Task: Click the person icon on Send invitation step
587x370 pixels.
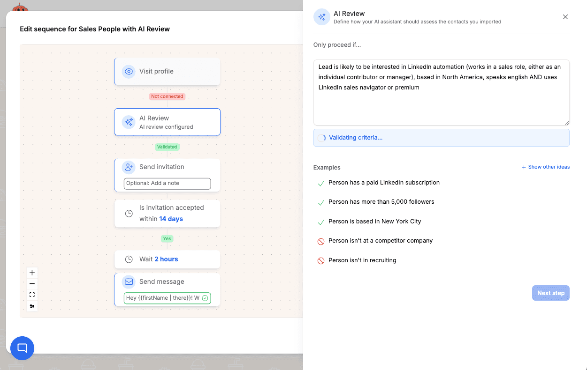Action: (x=129, y=167)
